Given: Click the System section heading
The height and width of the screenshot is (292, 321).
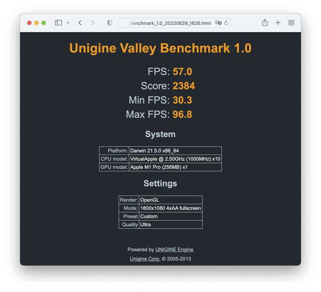Looking at the screenshot, I should (160, 134).
